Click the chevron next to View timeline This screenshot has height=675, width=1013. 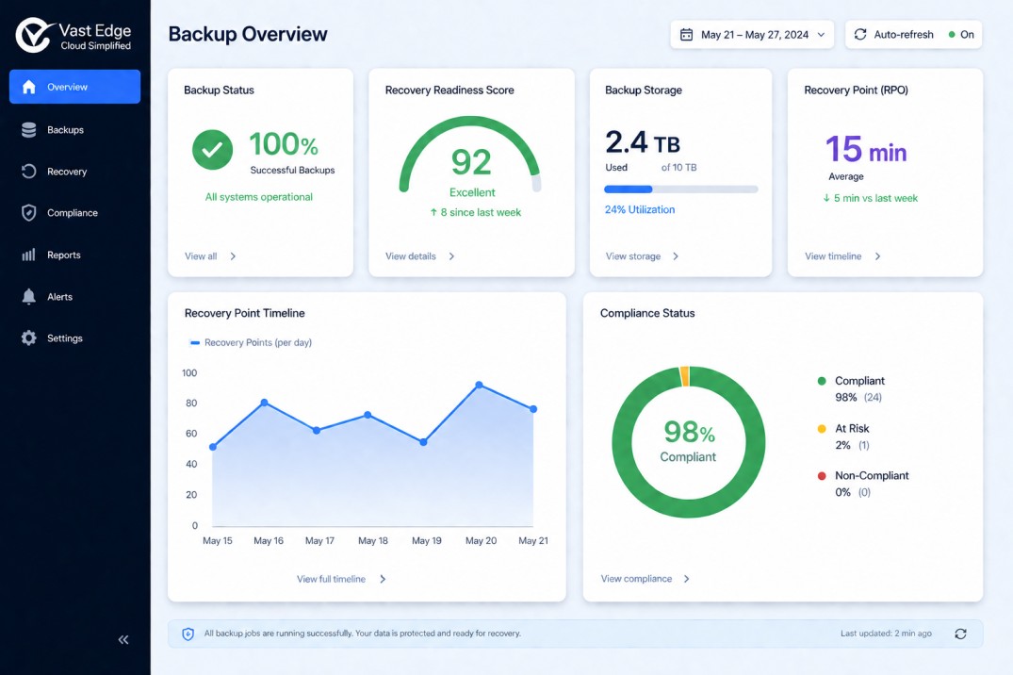pos(877,256)
